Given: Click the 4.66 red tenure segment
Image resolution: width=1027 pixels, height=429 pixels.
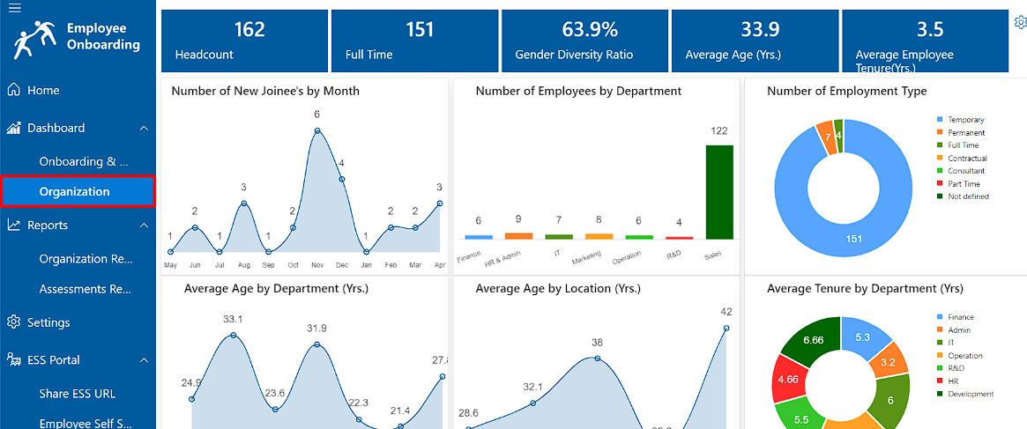Looking at the screenshot, I should (789, 379).
